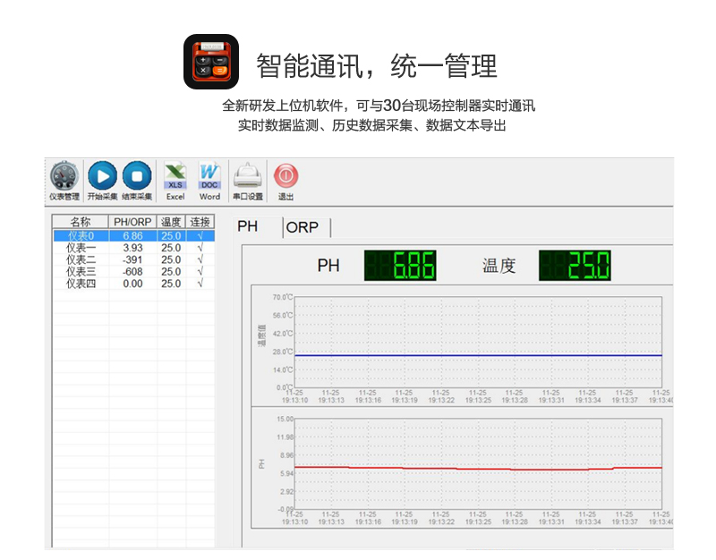
Task: Open 串口设置 serial port settings
Action: [248, 180]
